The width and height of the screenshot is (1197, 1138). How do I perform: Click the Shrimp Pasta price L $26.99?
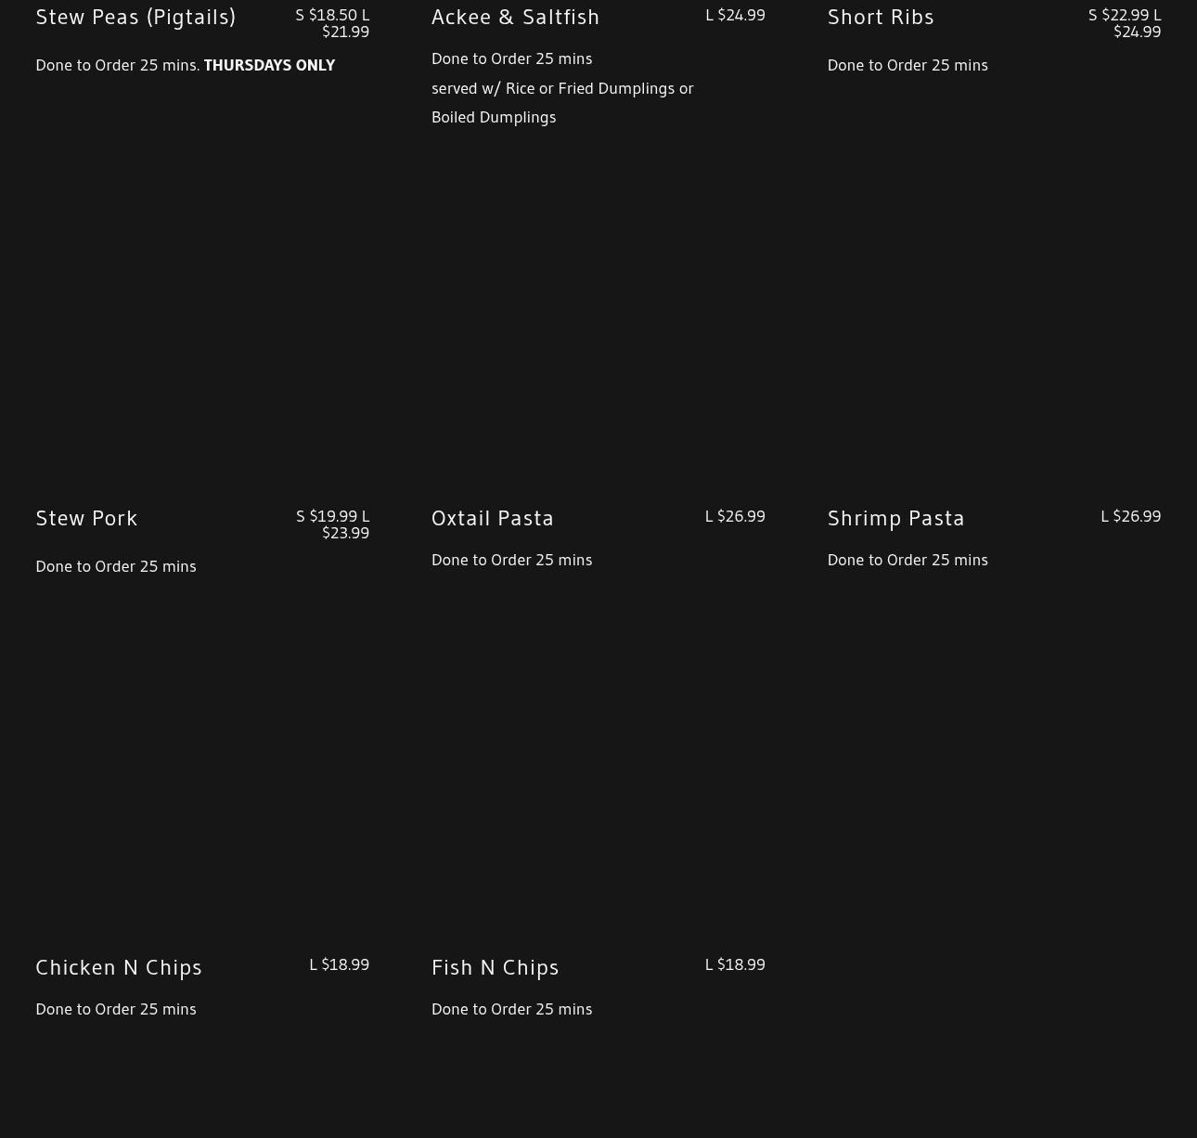(1130, 516)
